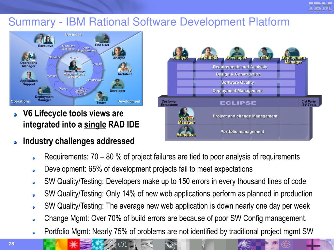Screen dimensions: 334x250
Task: Click the "Model the Business" wheel segment
Action: click(x=68, y=47)
